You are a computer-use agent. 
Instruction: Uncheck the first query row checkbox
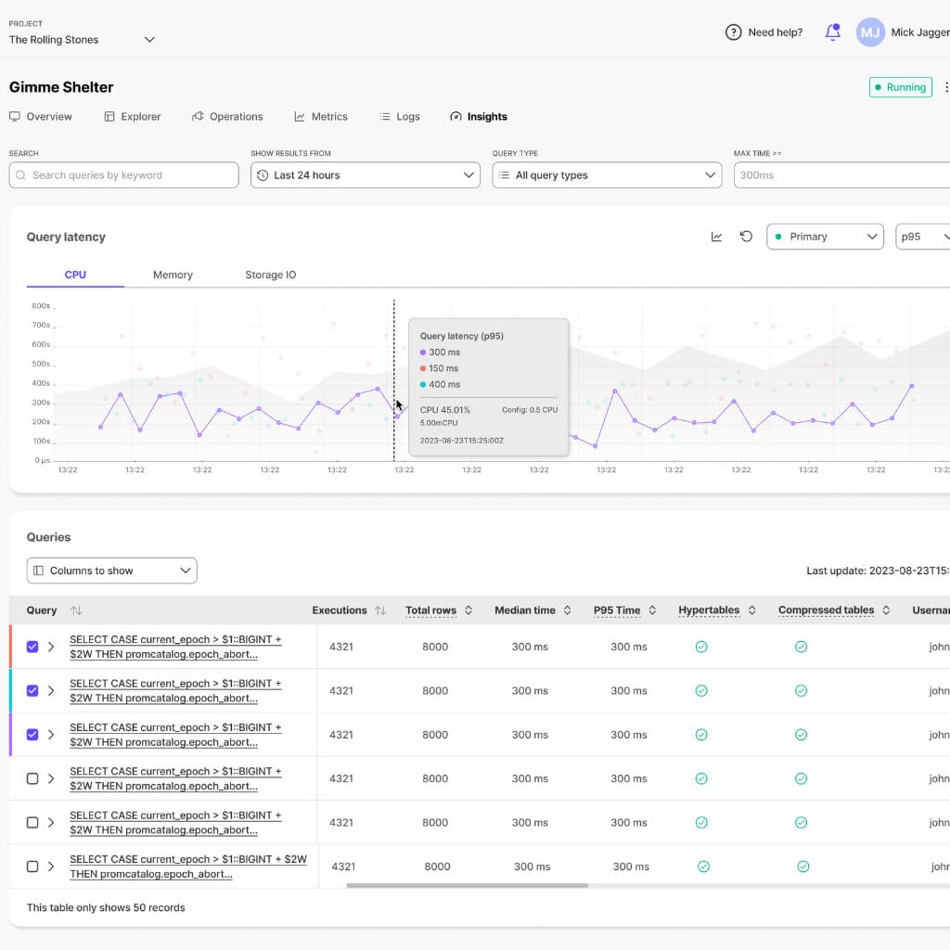coord(32,647)
